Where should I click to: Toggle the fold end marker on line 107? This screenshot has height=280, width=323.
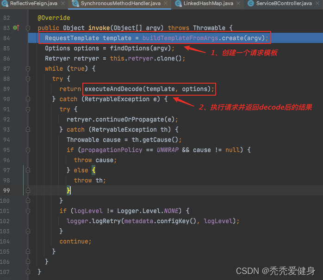28,272
